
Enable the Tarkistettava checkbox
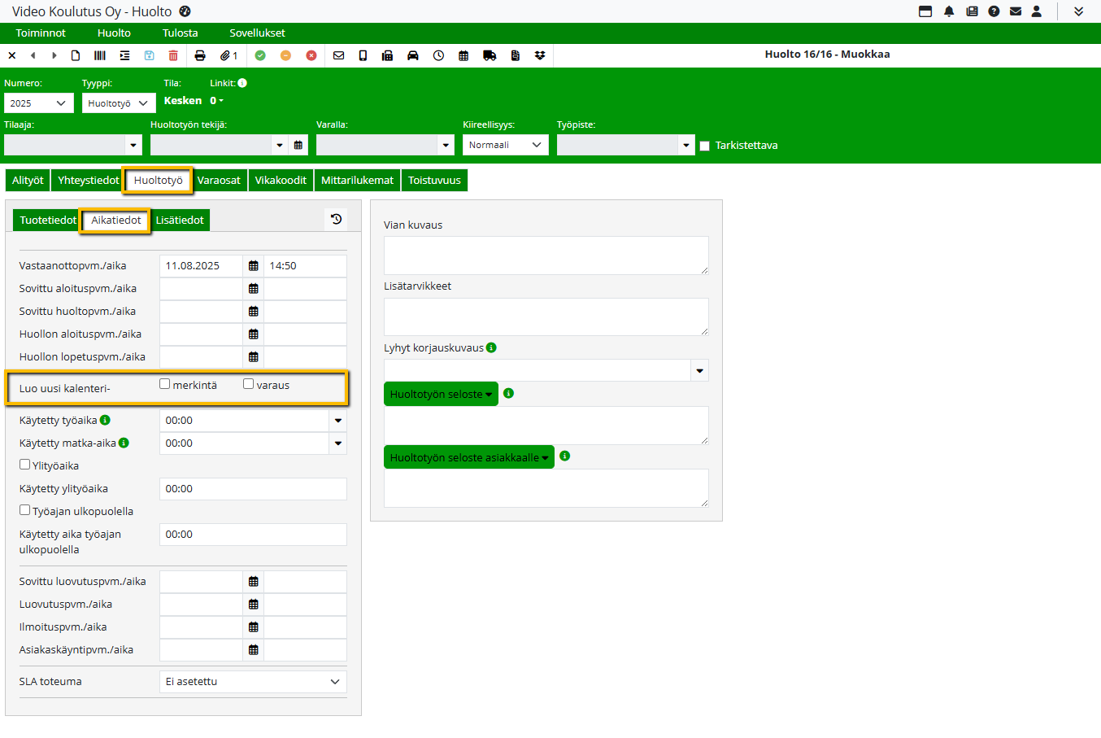click(x=705, y=146)
